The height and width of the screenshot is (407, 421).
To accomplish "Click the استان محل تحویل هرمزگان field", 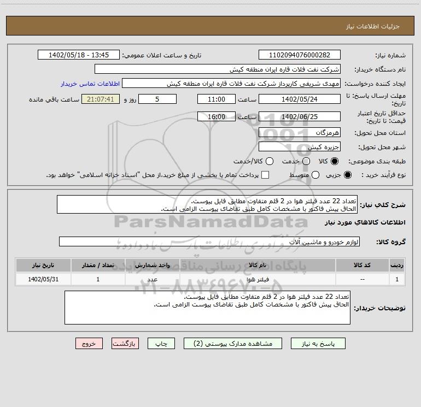I will [x=300, y=132].
